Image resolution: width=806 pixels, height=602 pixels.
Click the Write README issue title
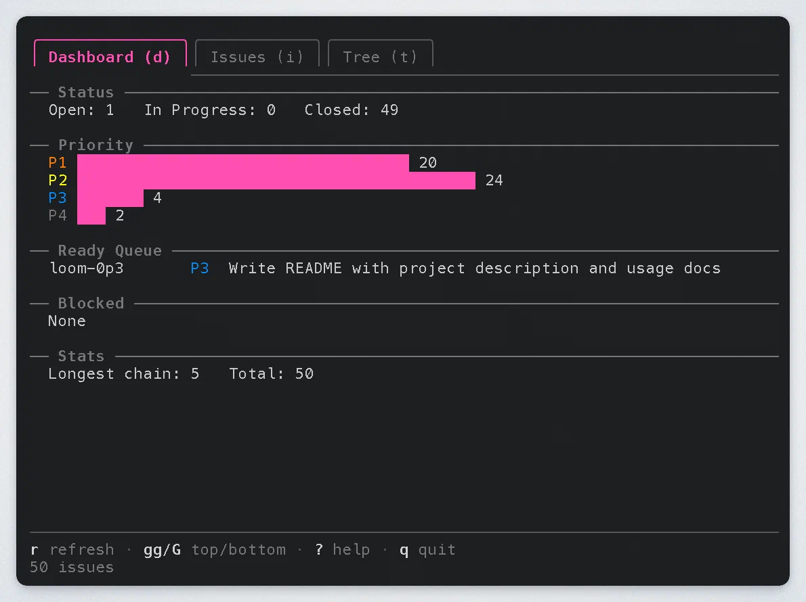[474, 269]
